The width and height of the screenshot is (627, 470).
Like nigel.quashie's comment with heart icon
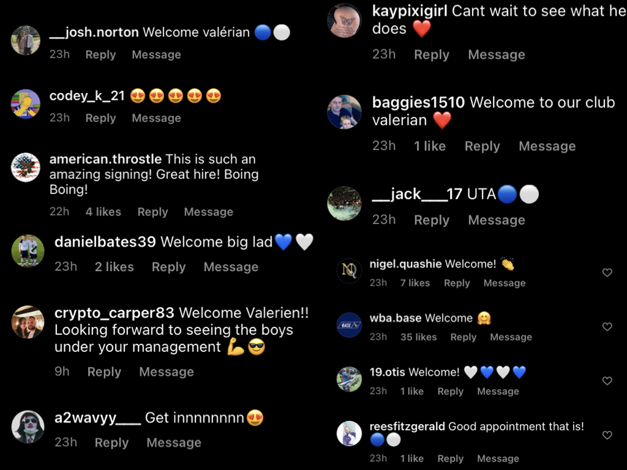607,272
